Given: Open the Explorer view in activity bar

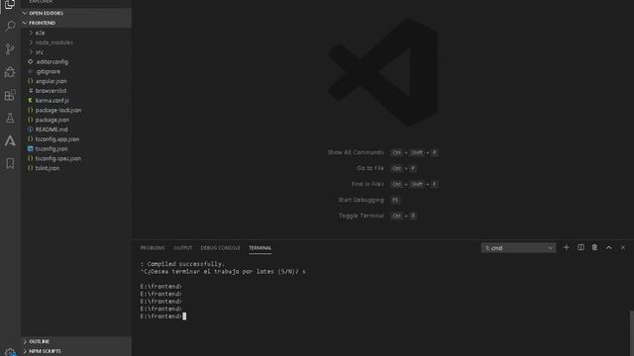Looking at the screenshot, I should pos(10,4).
